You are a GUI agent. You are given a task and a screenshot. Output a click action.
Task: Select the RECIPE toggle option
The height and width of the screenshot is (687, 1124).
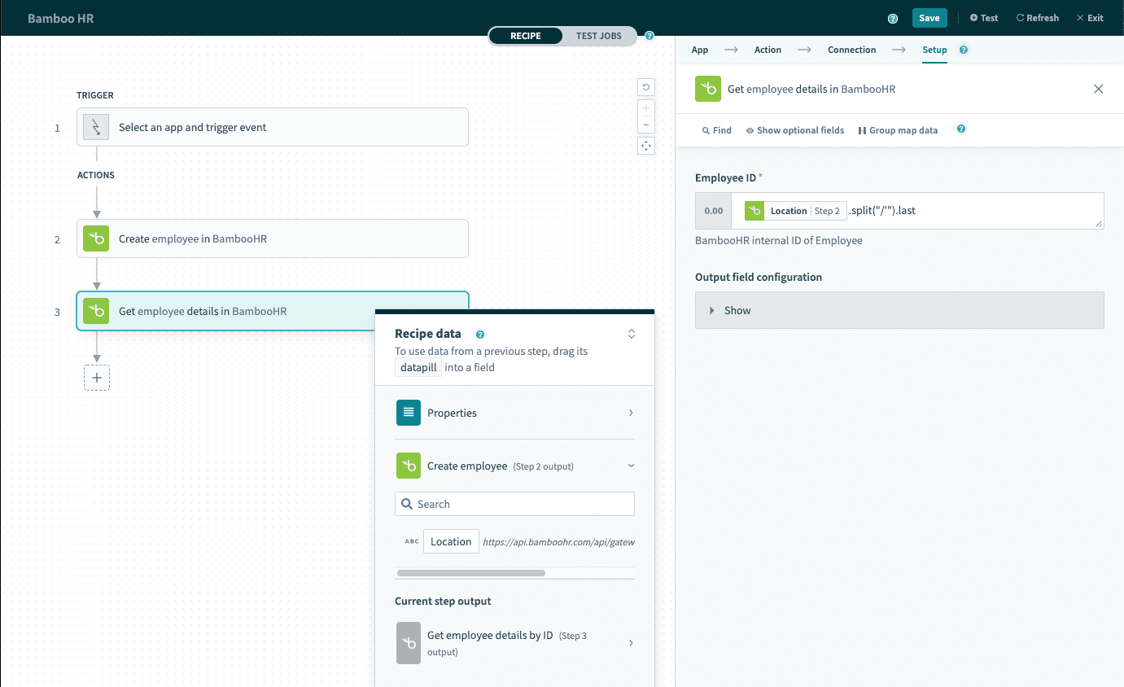525,36
